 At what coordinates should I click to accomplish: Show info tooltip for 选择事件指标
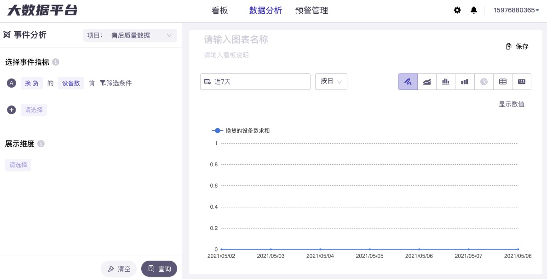tap(56, 62)
